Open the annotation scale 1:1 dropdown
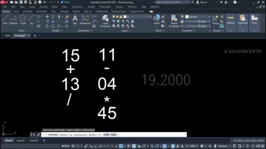The height and width of the screenshot is (149, 266). (x=192, y=146)
